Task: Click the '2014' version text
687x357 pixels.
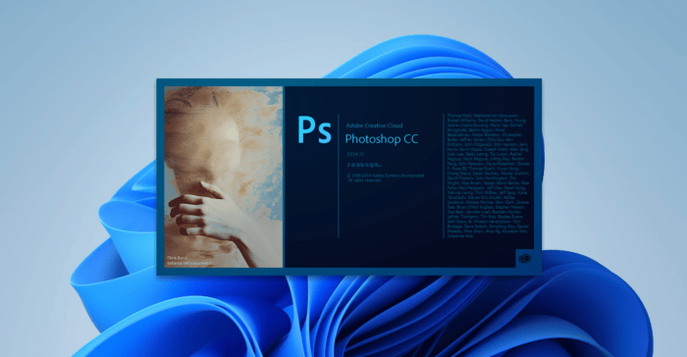Action: point(355,154)
